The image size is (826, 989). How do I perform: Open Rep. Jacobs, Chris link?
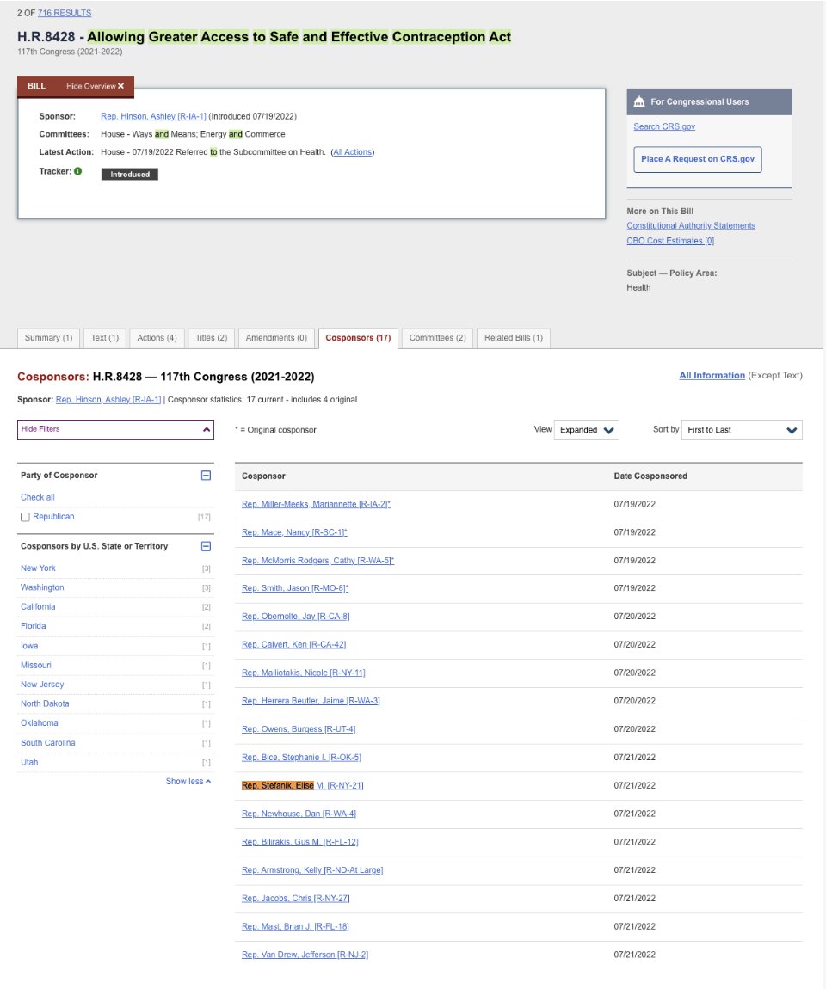point(295,899)
